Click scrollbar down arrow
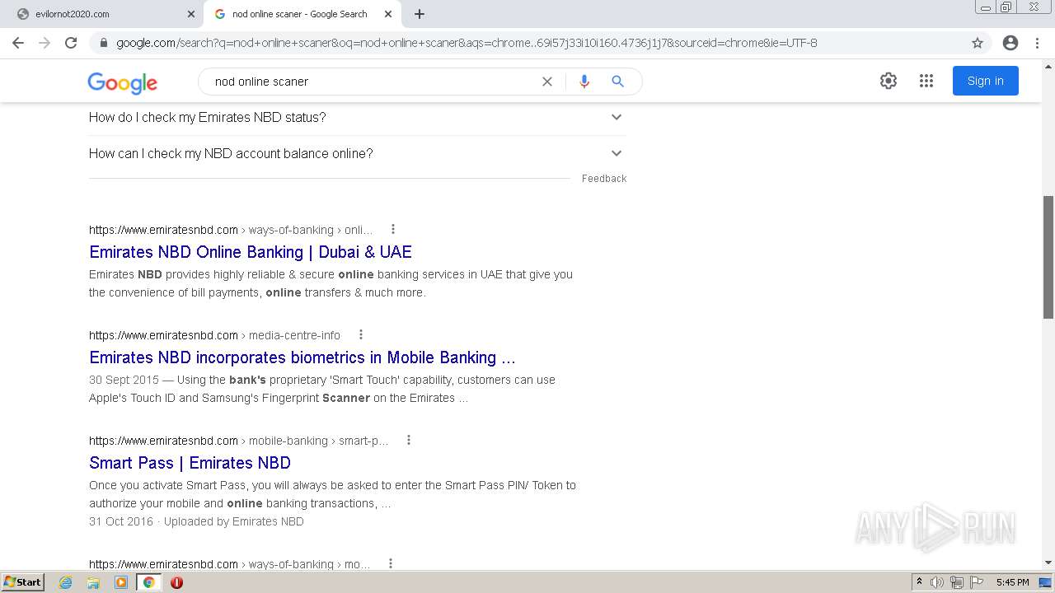The width and height of the screenshot is (1055, 593). pyautogui.click(x=1048, y=563)
